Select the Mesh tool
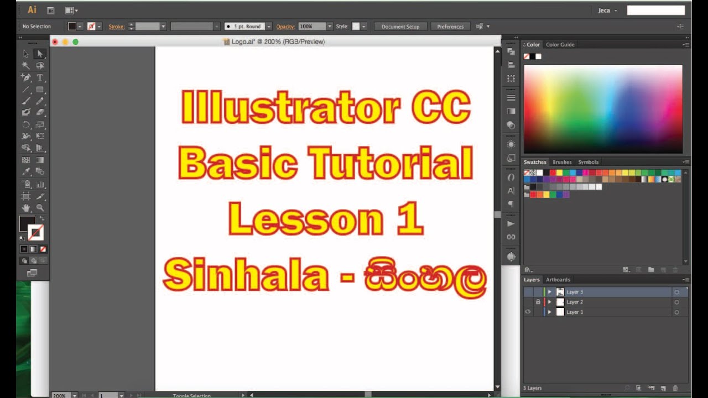 (25, 160)
